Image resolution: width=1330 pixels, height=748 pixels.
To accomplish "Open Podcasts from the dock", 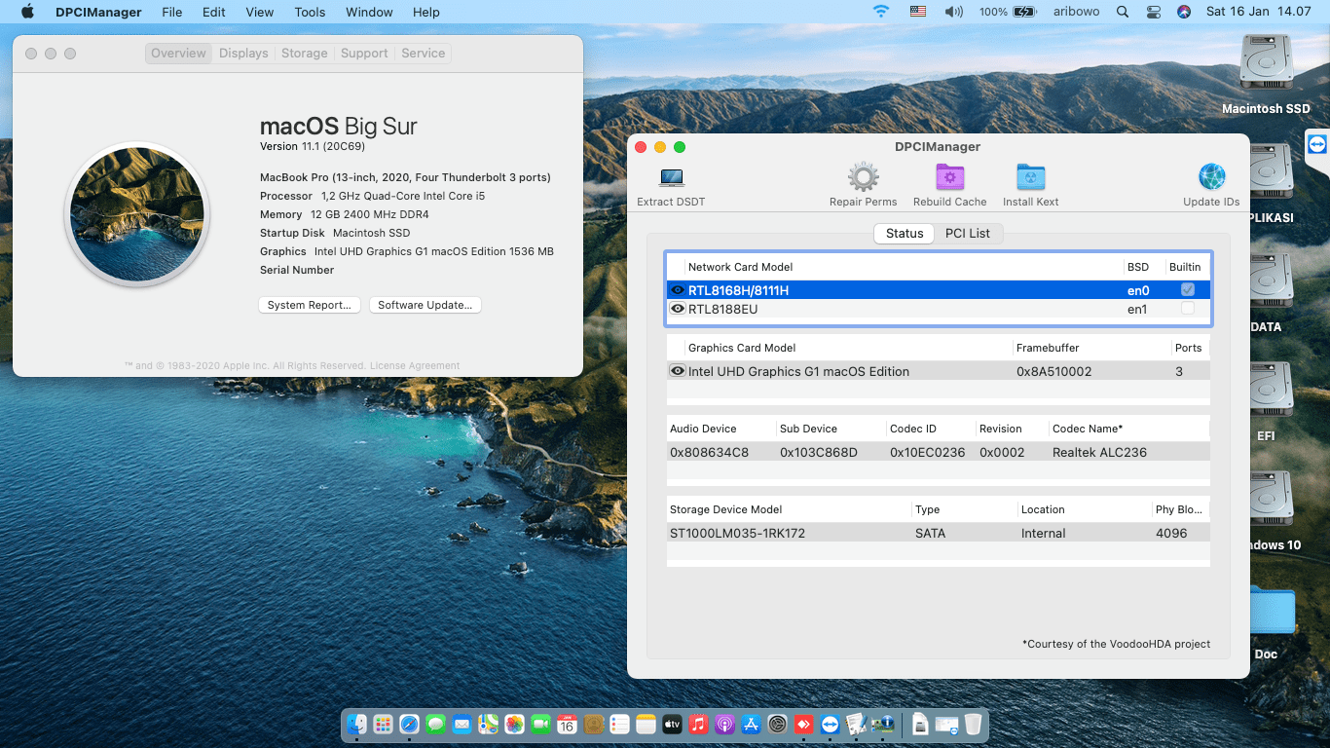I will 724,725.
